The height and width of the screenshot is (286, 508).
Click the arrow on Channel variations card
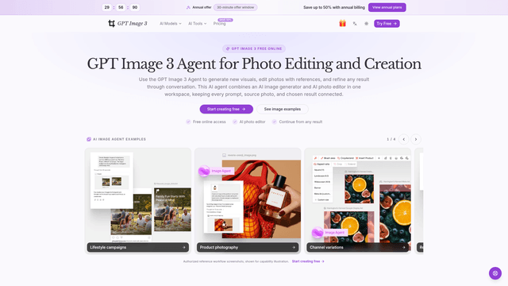pos(403,247)
